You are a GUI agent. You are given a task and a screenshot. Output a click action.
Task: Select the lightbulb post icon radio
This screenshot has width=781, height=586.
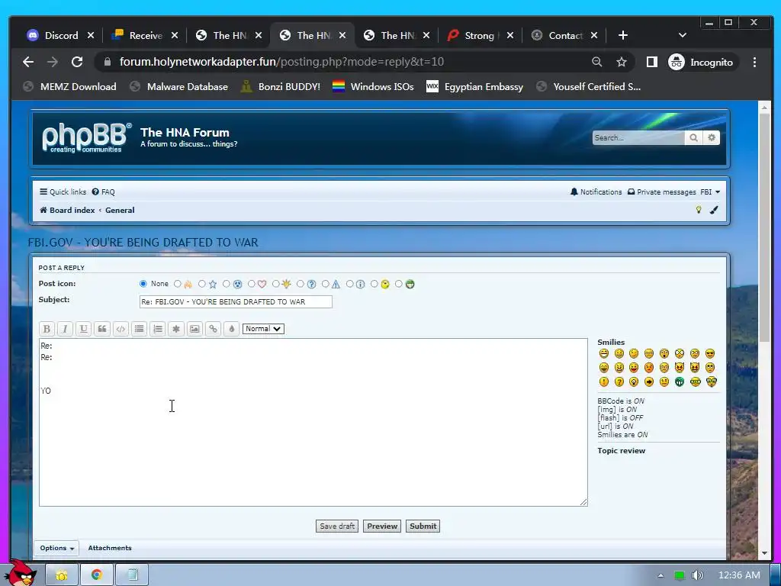pyautogui.click(x=275, y=284)
